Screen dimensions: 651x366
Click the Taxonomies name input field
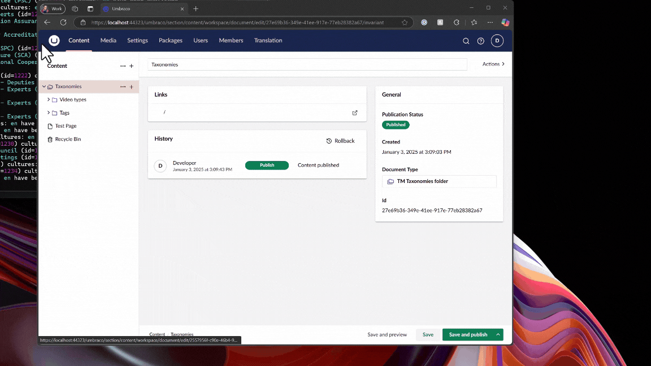pyautogui.click(x=307, y=64)
